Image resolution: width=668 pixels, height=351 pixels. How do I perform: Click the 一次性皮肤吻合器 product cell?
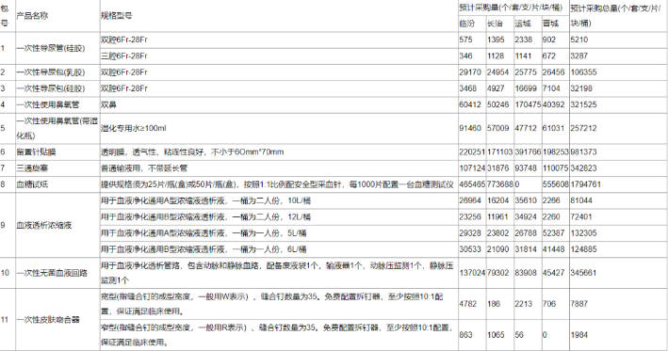click(x=48, y=320)
